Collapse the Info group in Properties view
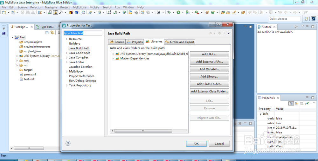 click(261, 114)
